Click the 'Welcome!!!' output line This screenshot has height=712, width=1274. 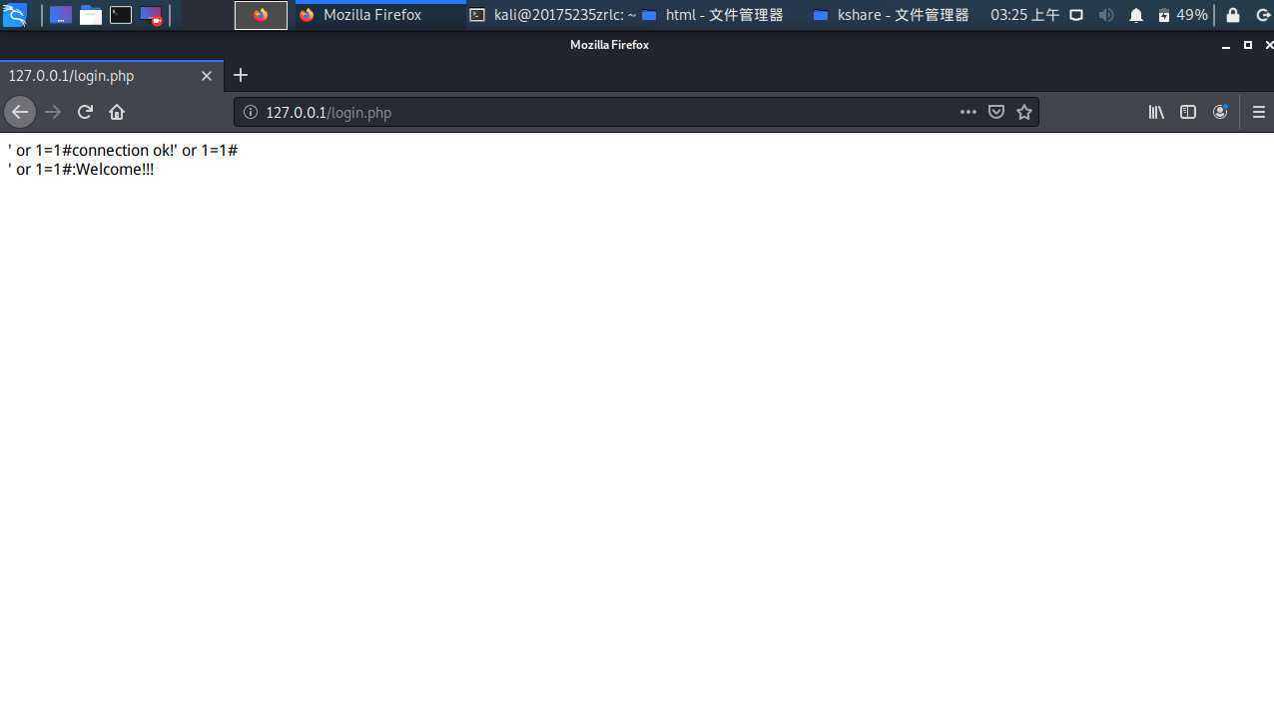click(81, 169)
